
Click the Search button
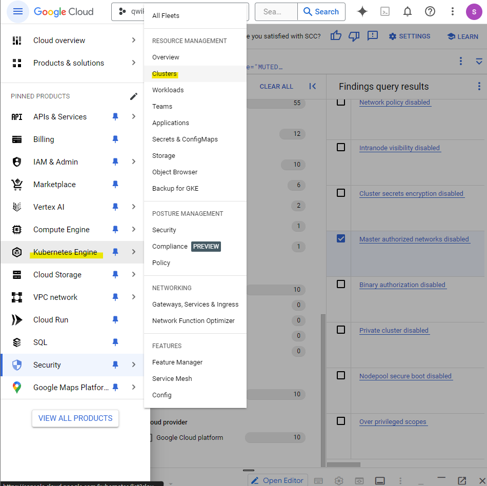(321, 12)
